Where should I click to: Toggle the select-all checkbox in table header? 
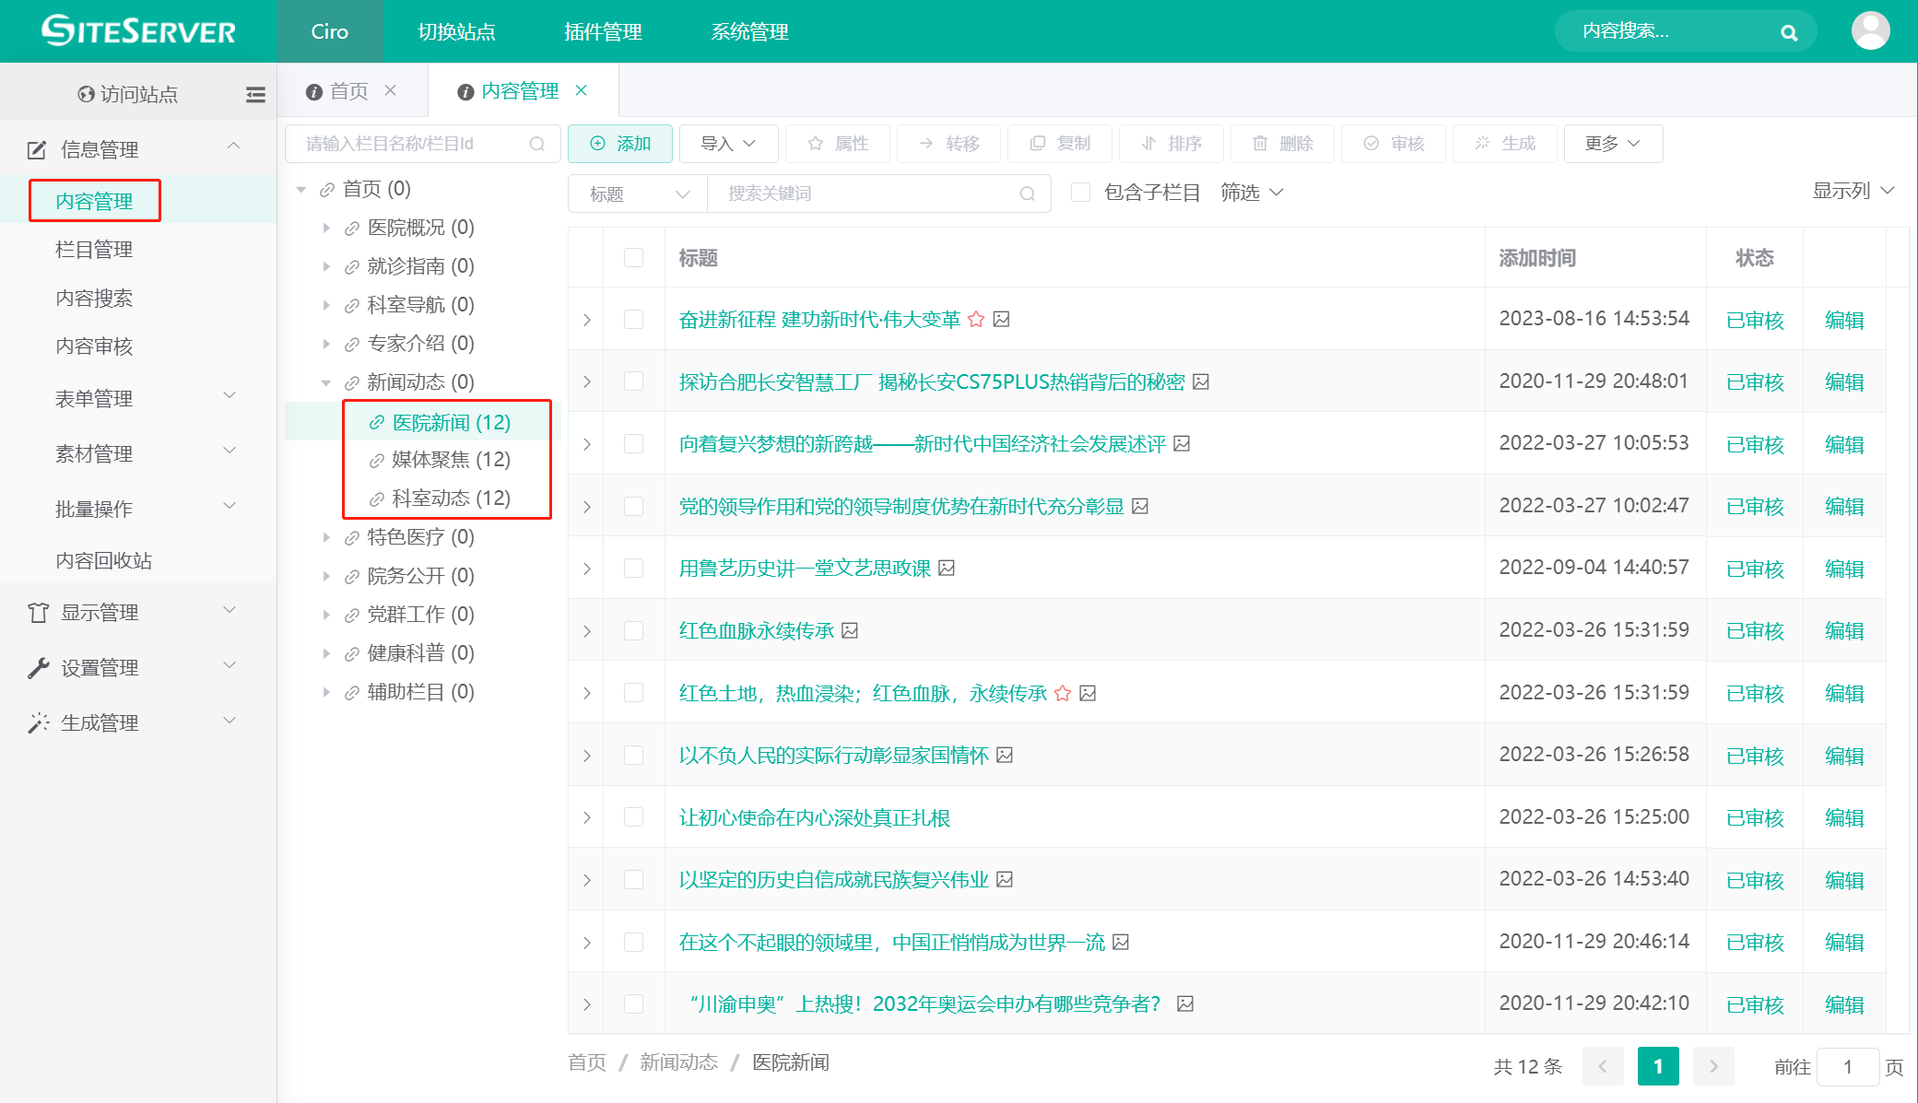pos(633,258)
